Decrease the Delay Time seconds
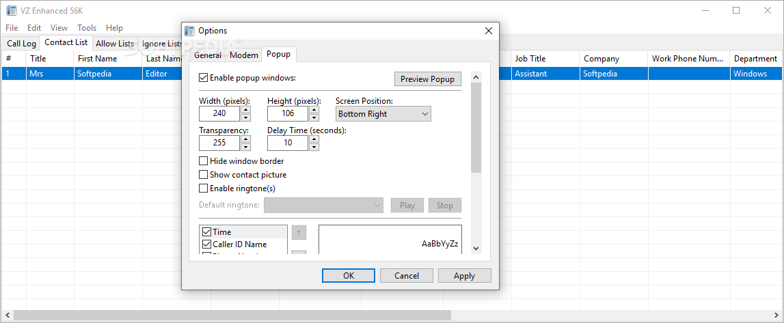 (314, 148)
